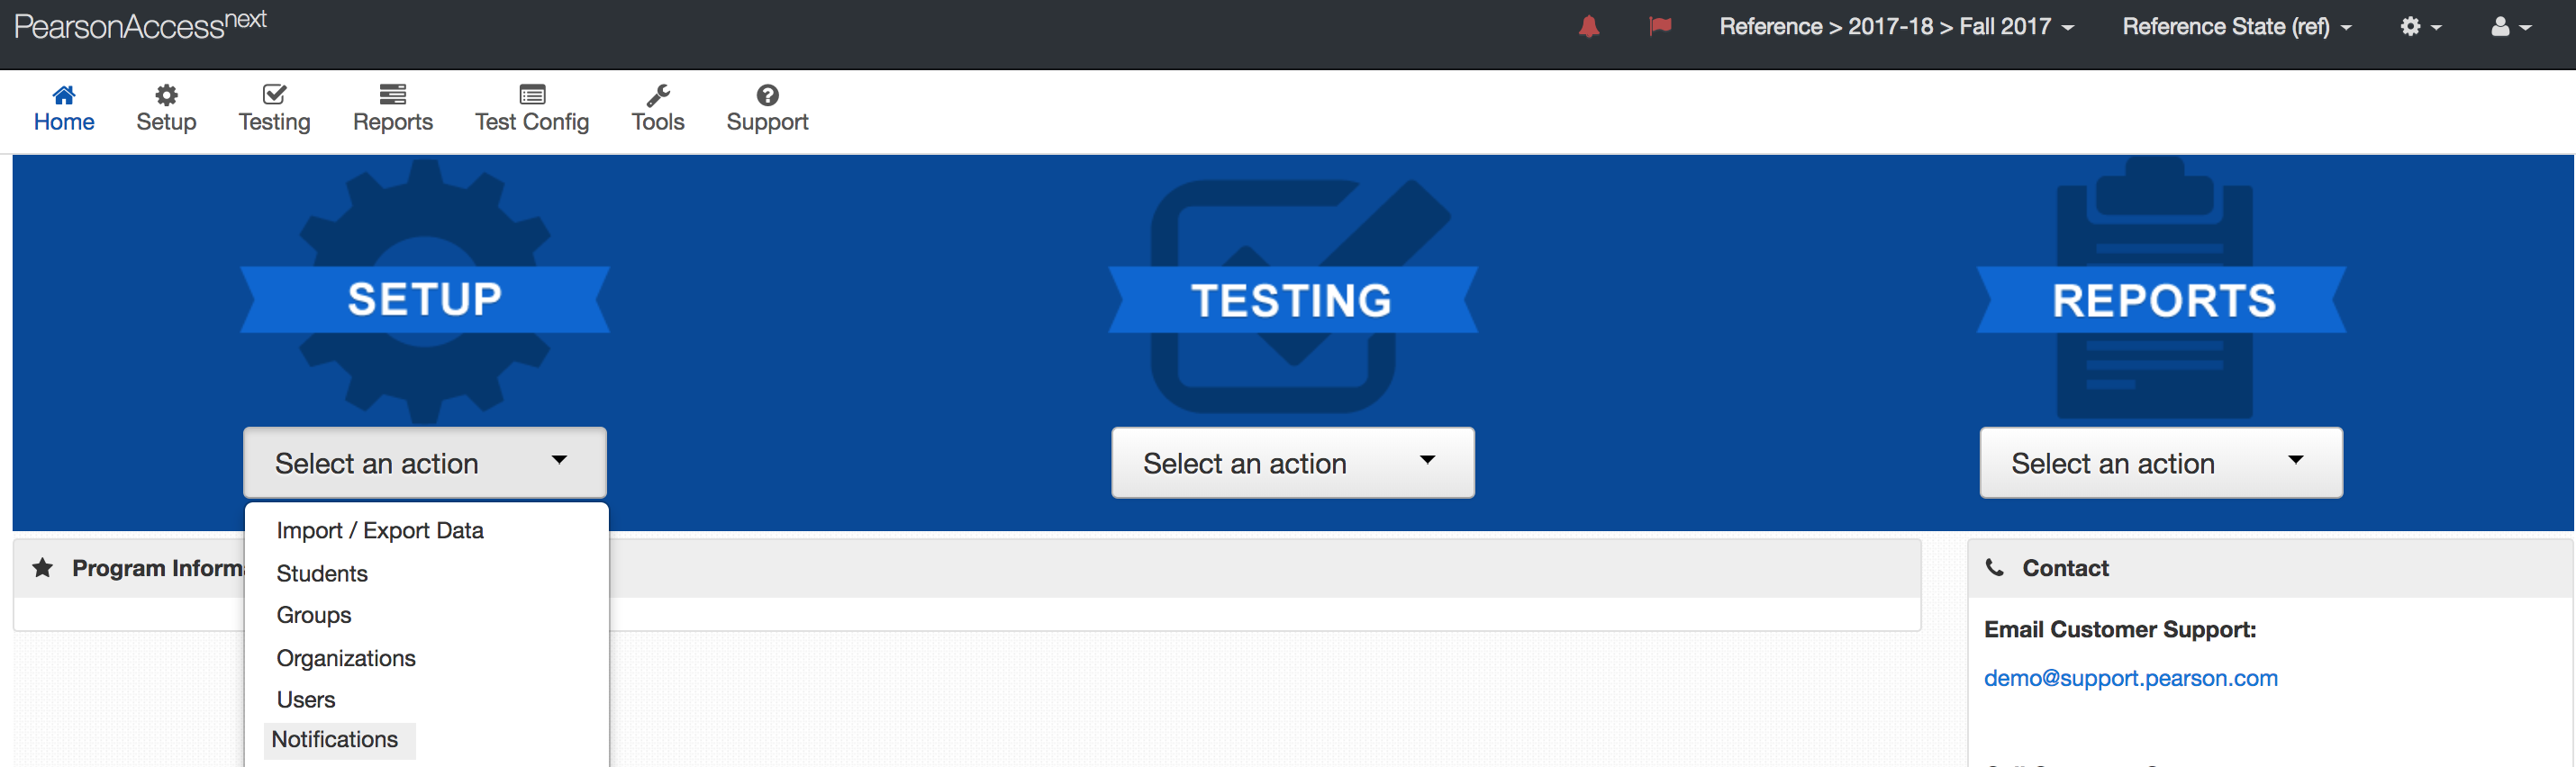2576x767 pixels.
Task: Expand the Testing Select an action dropdown
Action: click(1292, 463)
